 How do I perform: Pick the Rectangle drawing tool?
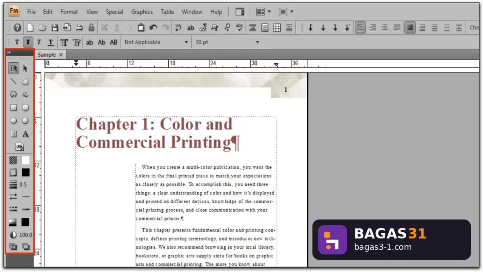(x=14, y=108)
